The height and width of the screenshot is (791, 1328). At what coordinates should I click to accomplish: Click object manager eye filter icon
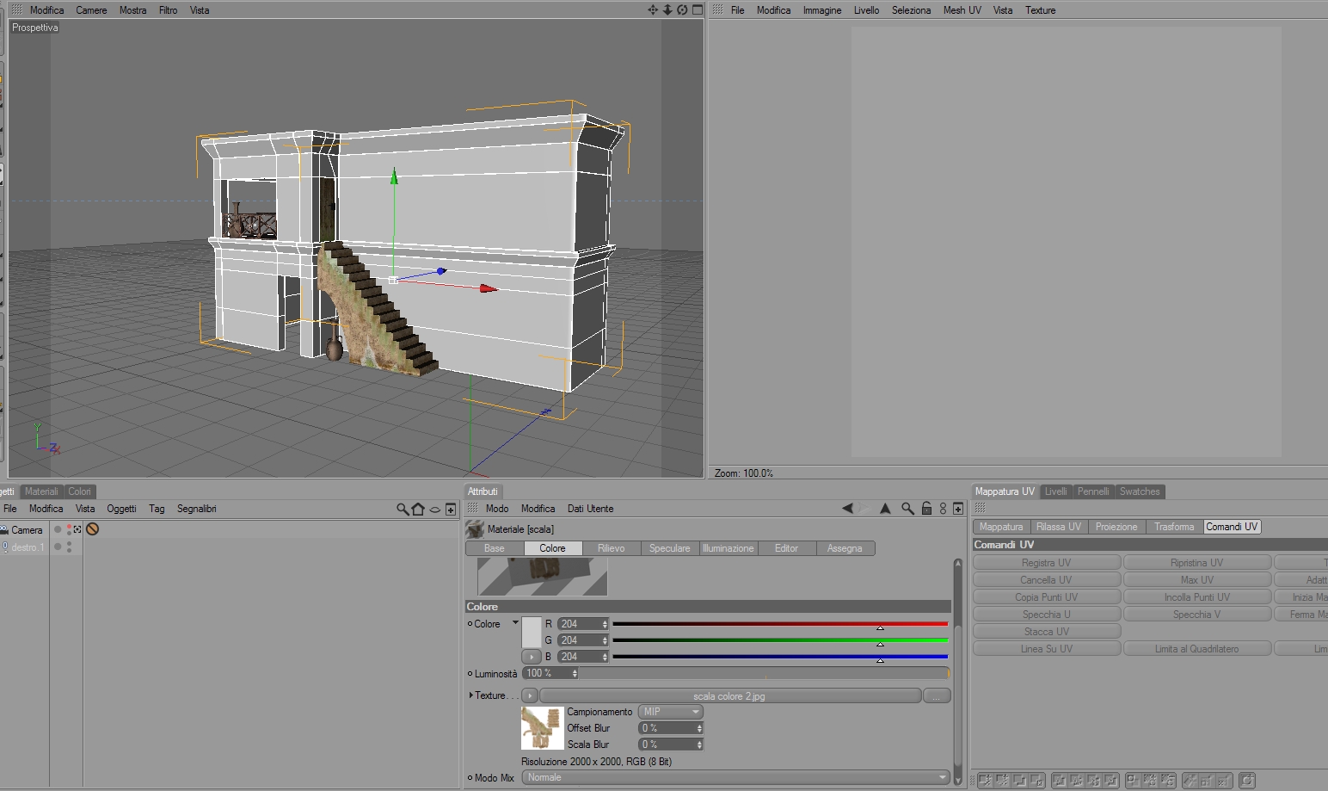pos(435,510)
